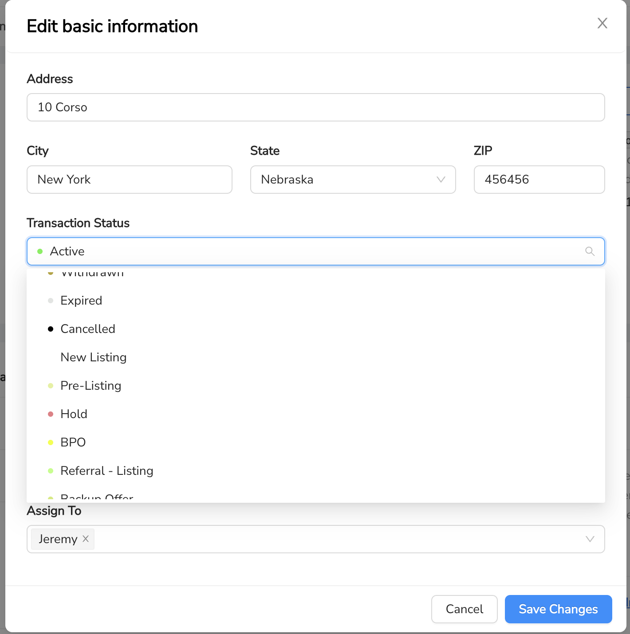630x634 pixels.
Task: Click the Cancel button
Action: (465, 609)
